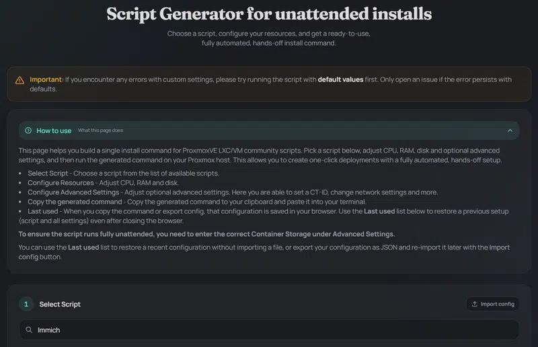Click the circled info icon beside How to use
The height and width of the screenshot is (347, 538).
28,130
